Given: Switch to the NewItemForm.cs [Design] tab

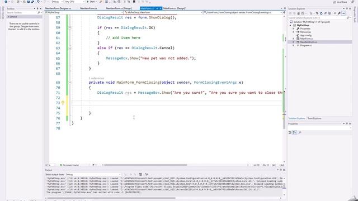Looking at the screenshot, I should coord(119,8).
